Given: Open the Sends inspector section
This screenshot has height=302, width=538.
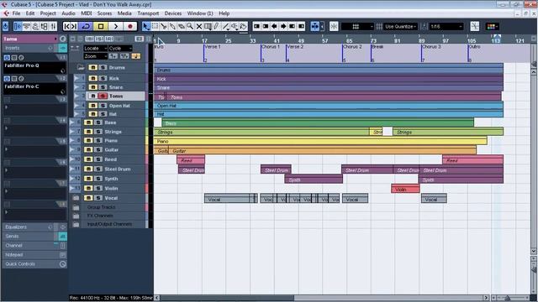Looking at the screenshot, I should pos(34,237).
